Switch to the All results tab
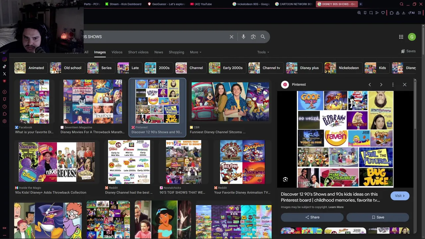The height and width of the screenshot is (239, 425). 86,52
